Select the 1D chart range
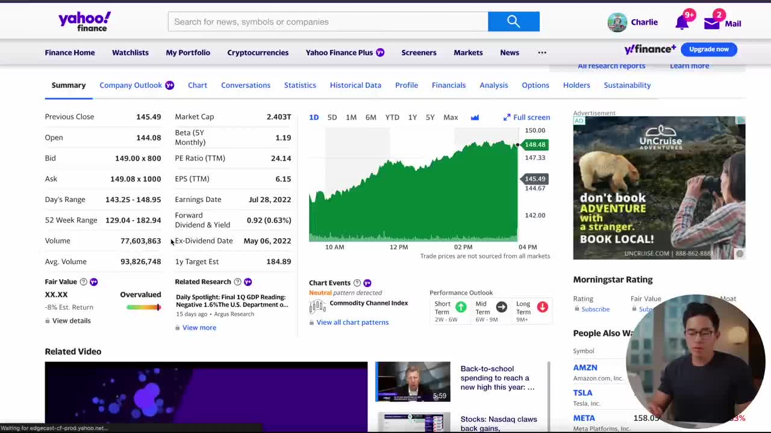 point(314,117)
